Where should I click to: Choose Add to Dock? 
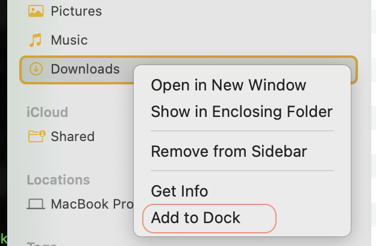click(x=196, y=218)
